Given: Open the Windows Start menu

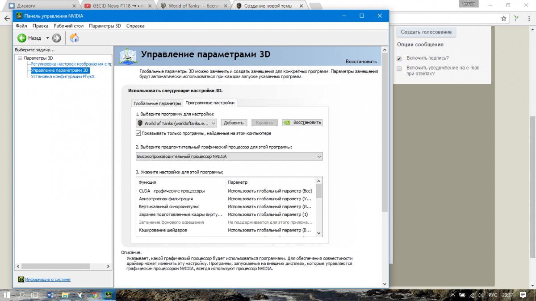Looking at the screenshot, I should (7, 295).
